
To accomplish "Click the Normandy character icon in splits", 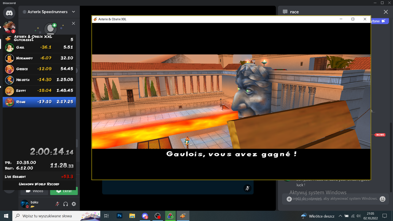I will 10,58.
